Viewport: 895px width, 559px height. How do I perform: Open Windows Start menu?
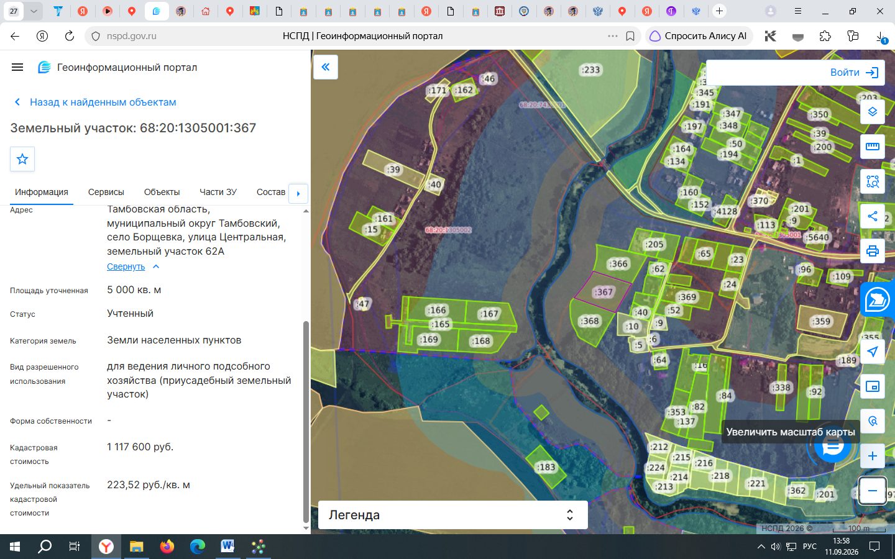point(15,547)
